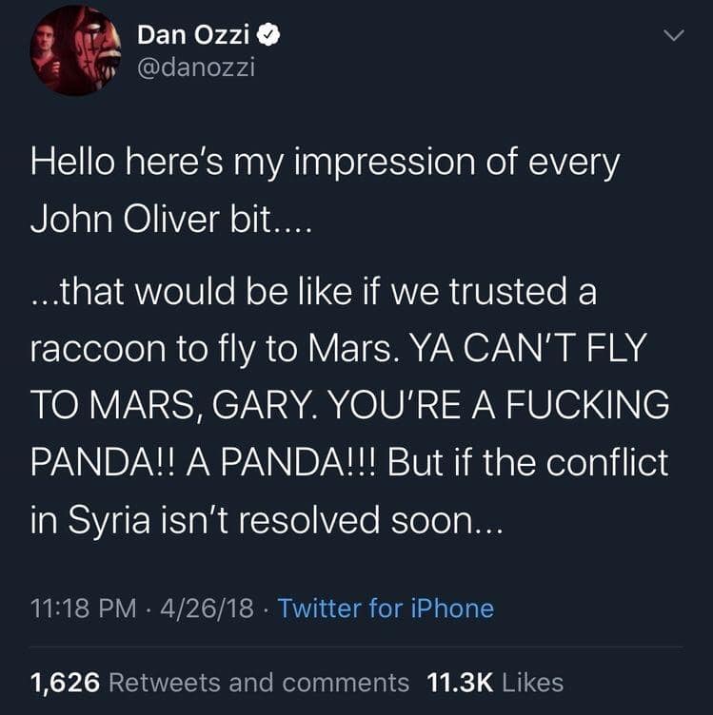Click the '...that would be like' line
This screenshot has width=713, height=715.
[313, 291]
